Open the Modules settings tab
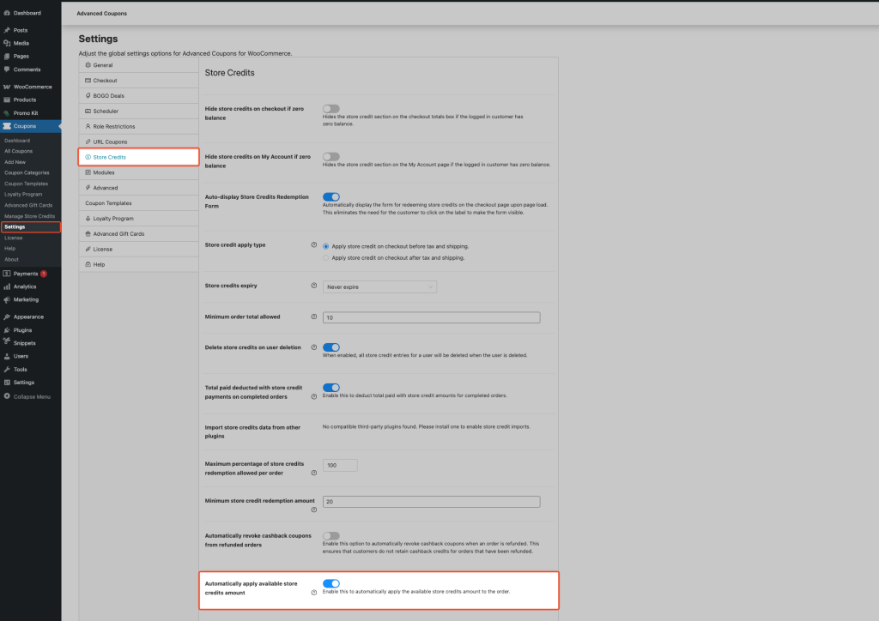Viewport: 879px width, 621px height. coord(138,172)
